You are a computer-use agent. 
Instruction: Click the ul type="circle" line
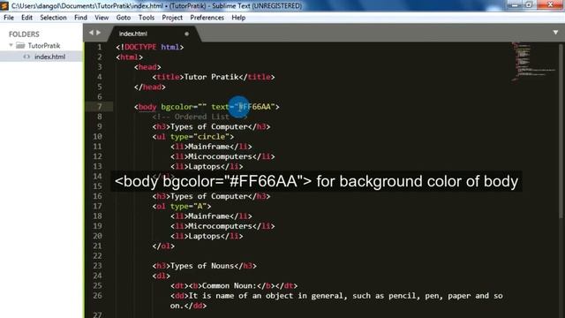192,137
